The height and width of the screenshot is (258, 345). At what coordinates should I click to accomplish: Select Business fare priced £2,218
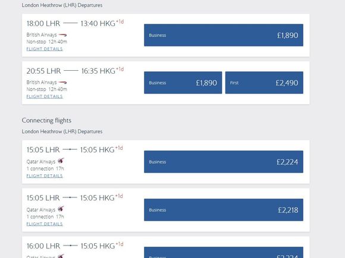224,210
